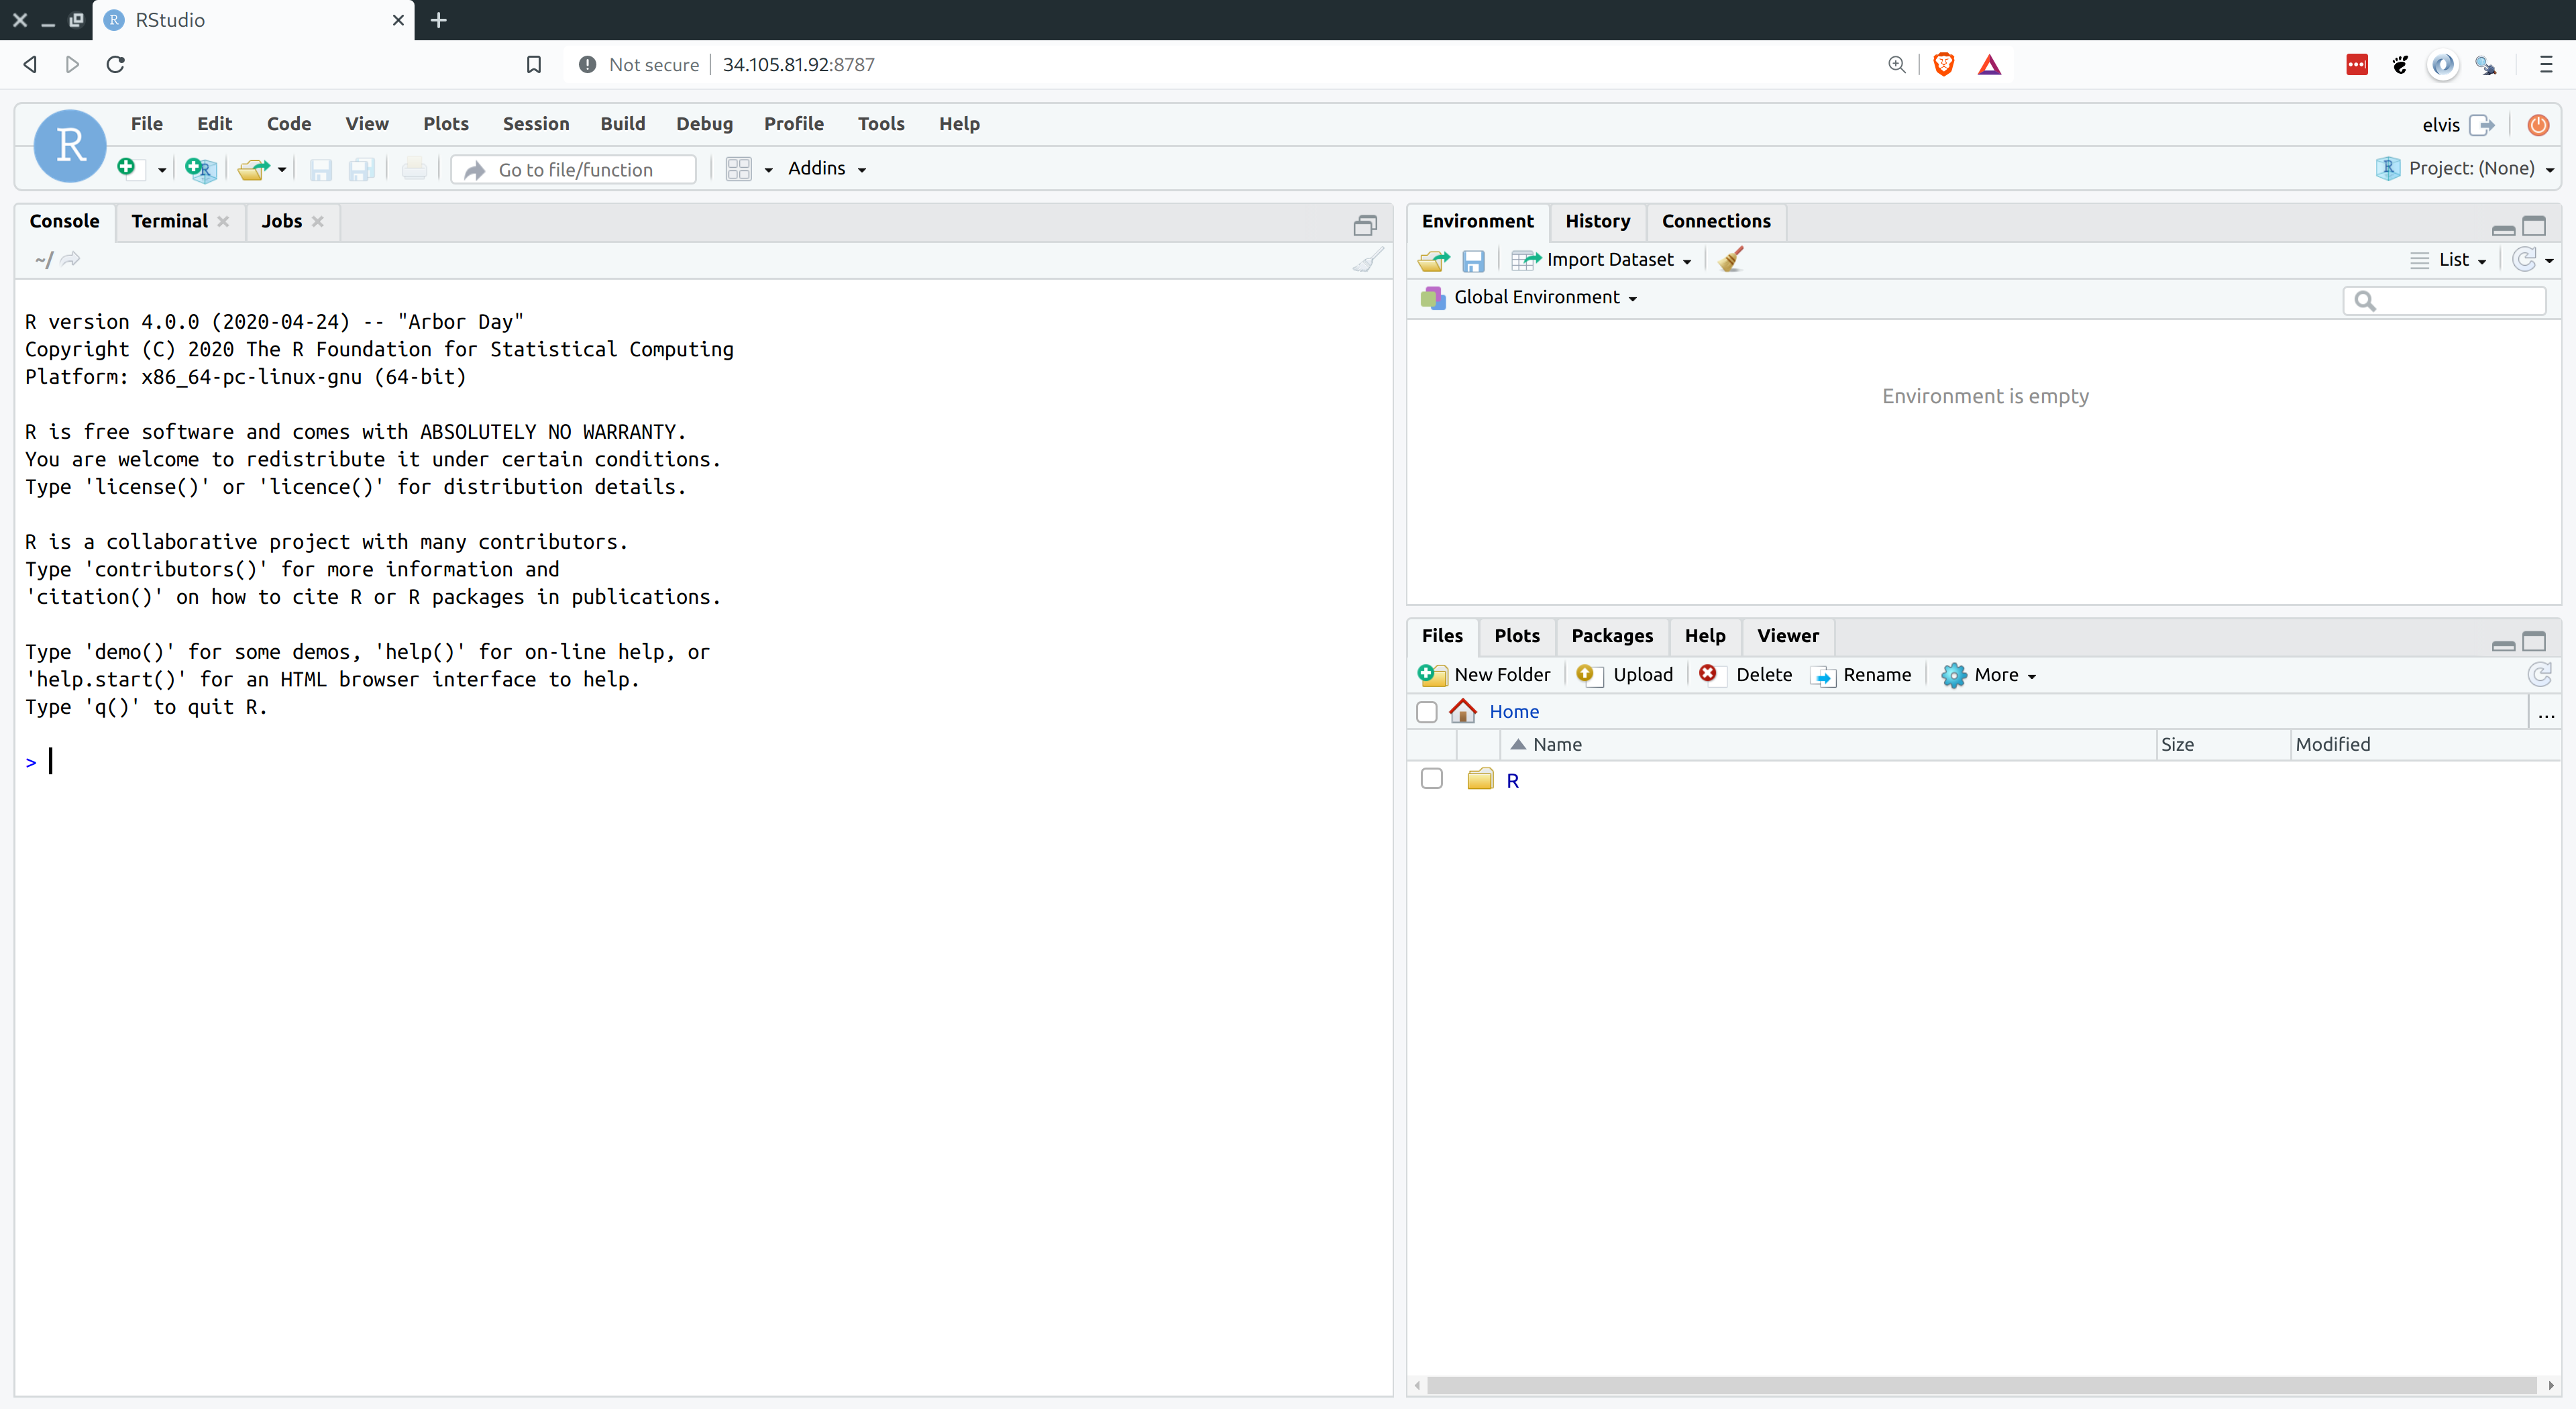Open the Global Environment dropdown
The image size is (2576, 1409).
pos(1529,297)
